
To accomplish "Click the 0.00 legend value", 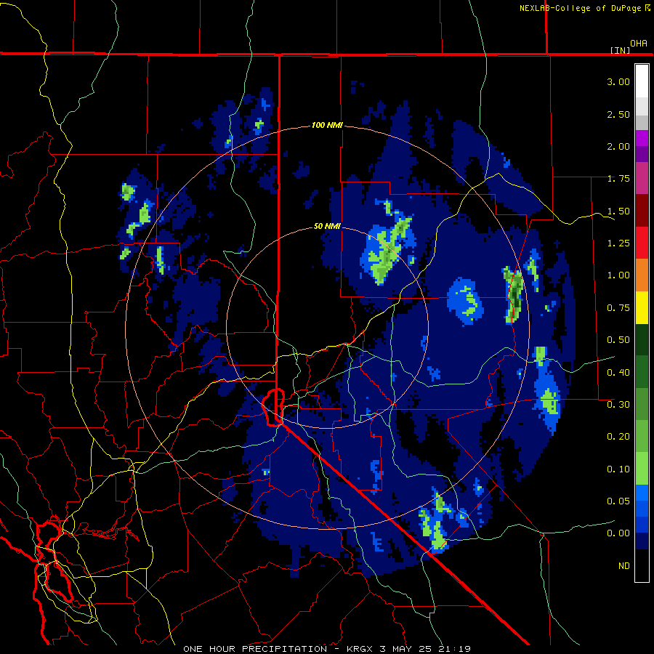I will click(618, 533).
